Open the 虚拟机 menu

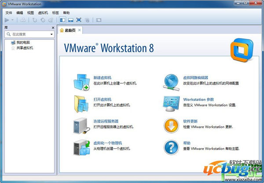tap(43, 13)
